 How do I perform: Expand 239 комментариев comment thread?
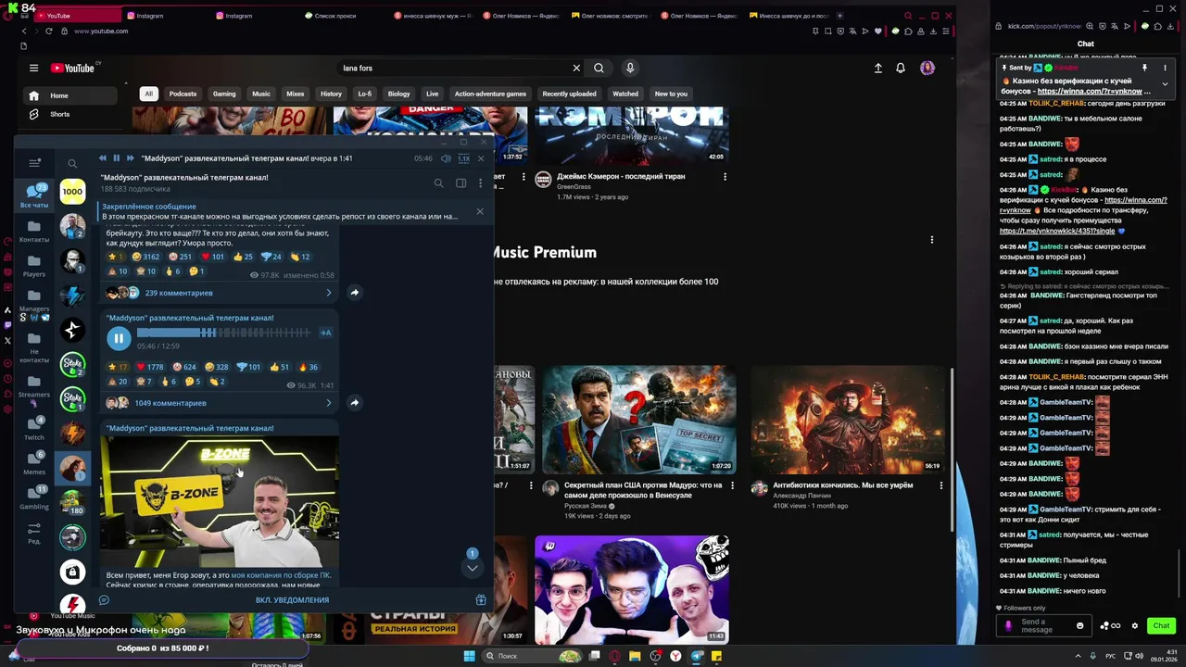point(220,293)
